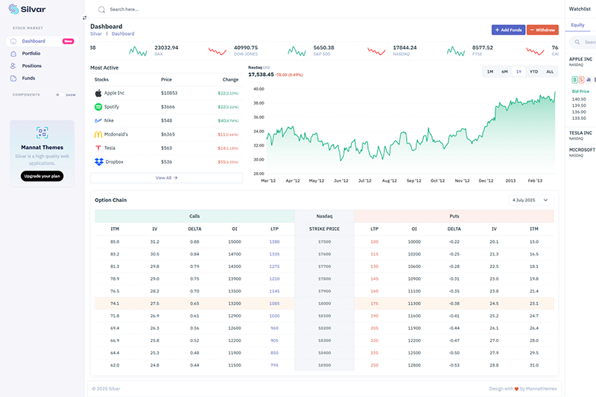Click the Positions person icon in sidebar
This screenshot has width=596, height=397.
(x=13, y=66)
